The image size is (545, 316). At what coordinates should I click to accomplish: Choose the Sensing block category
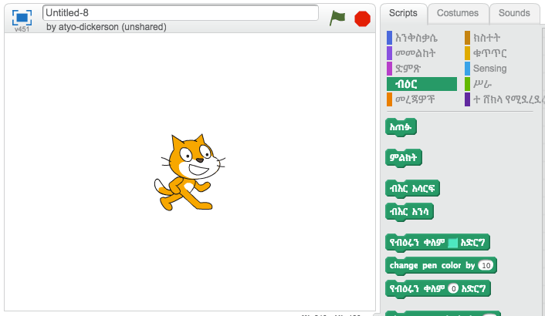coord(489,69)
